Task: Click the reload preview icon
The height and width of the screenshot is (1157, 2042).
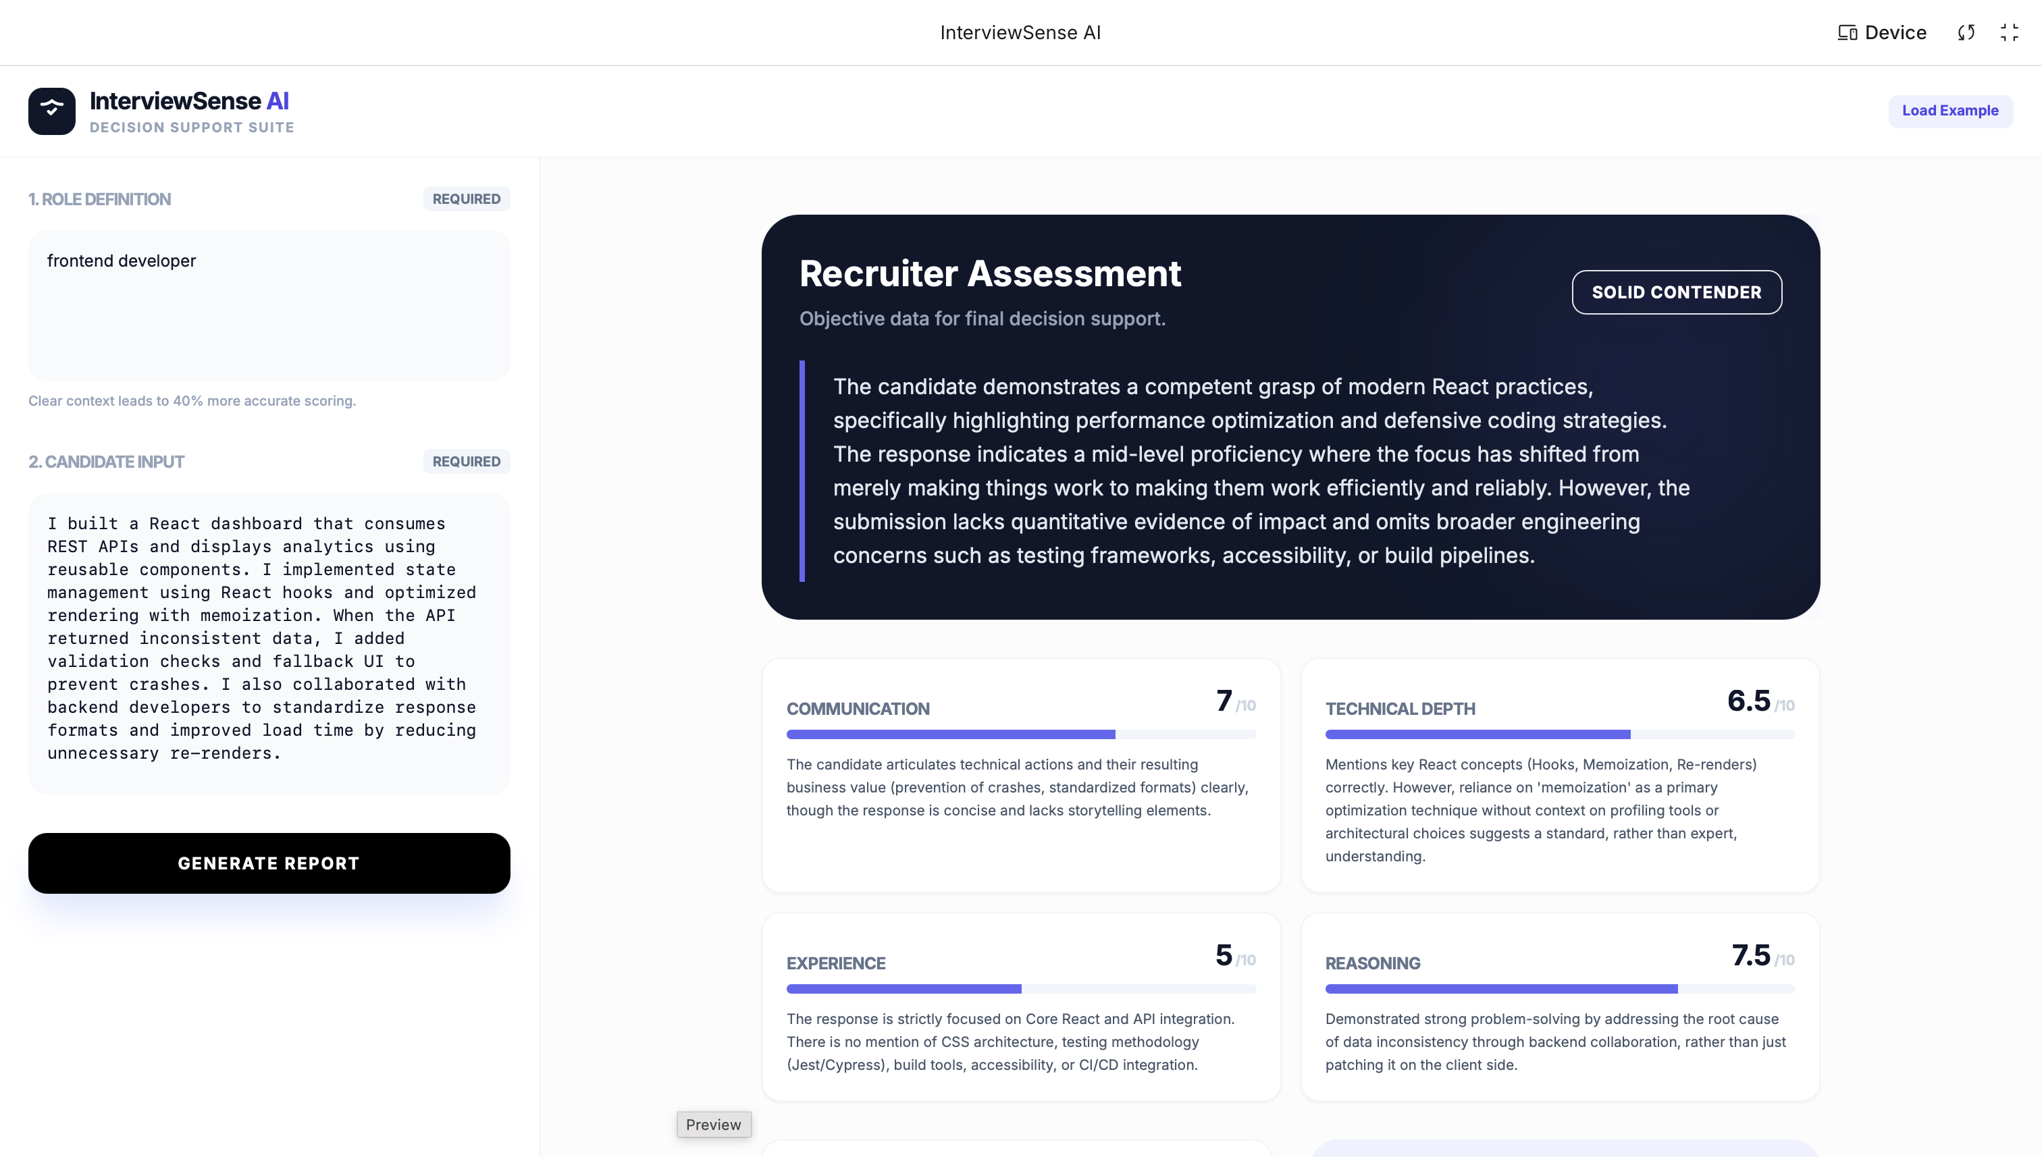Action: (x=1966, y=32)
